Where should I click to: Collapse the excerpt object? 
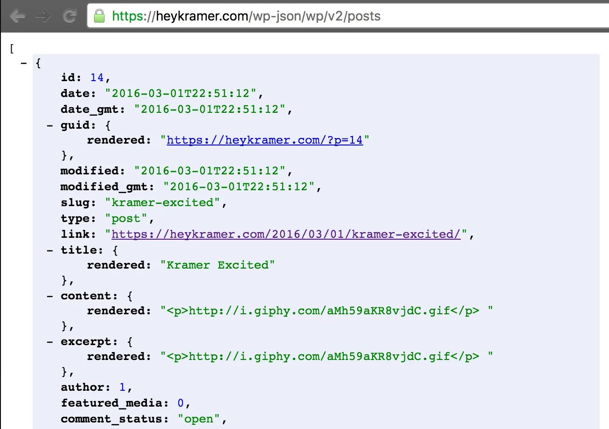pos(50,341)
